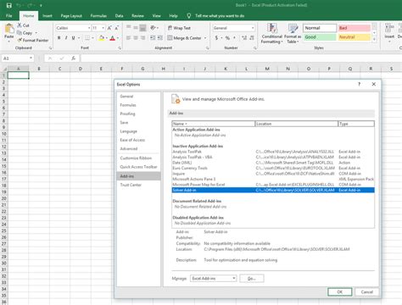The image size is (402, 305).
Task: Select Customize Ribbon in Excel Options
Action: [138, 158]
